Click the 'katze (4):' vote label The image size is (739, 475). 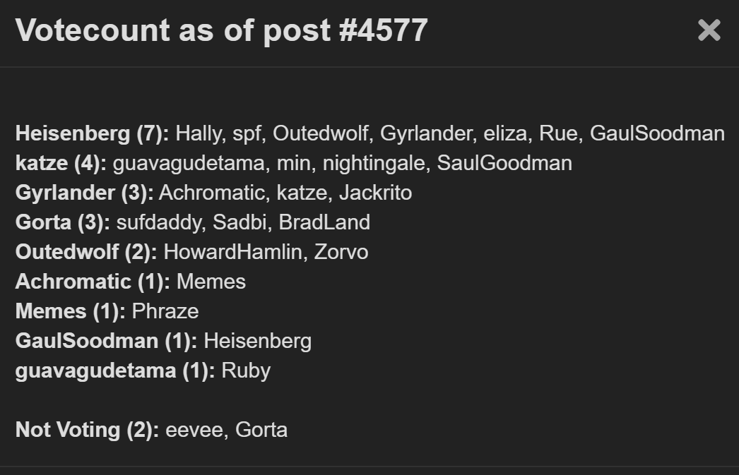coord(61,163)
